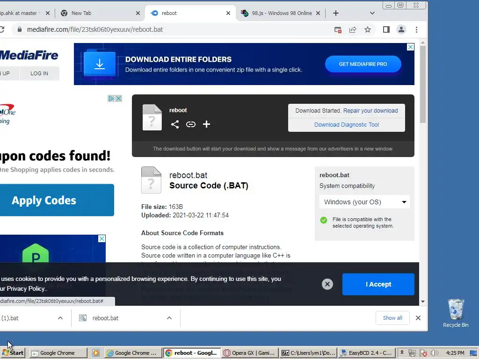Image resolution: width=479 pixels, height=359 pixels.
Task: Click the plus icon to add file
Action: pyautogui.click(x=206, y=124)
